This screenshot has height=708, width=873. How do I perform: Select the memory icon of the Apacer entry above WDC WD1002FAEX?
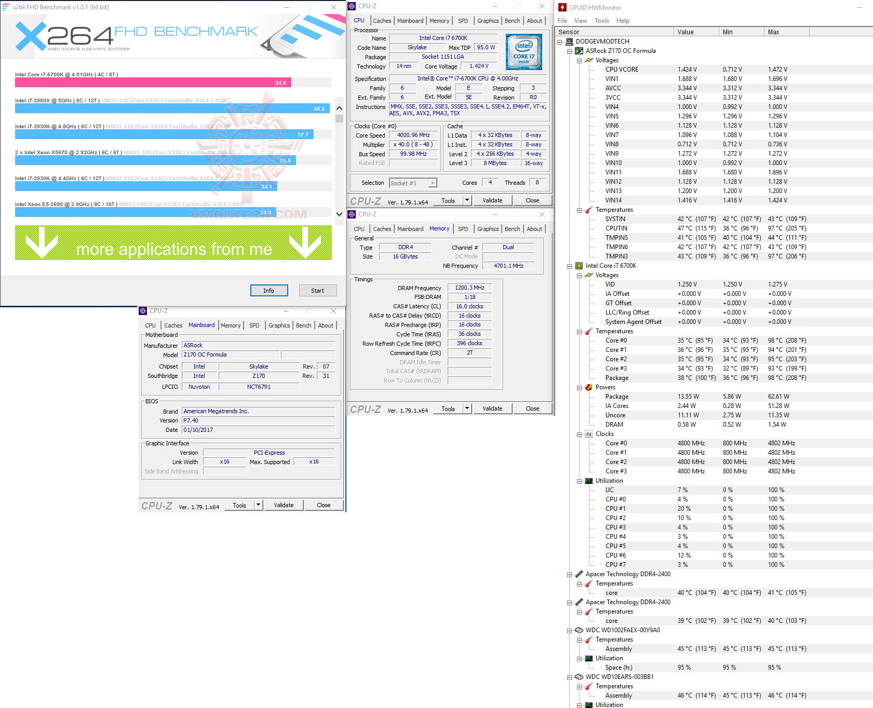[579, 602]
